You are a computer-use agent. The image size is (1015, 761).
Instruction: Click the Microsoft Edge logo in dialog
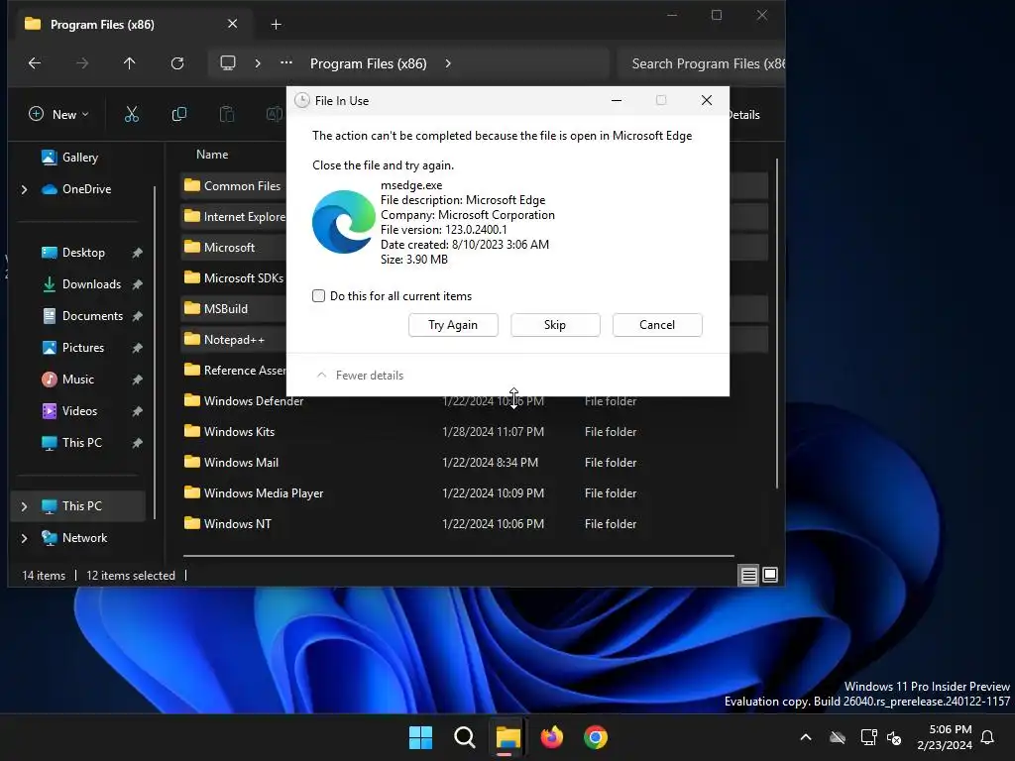point(344,222)
